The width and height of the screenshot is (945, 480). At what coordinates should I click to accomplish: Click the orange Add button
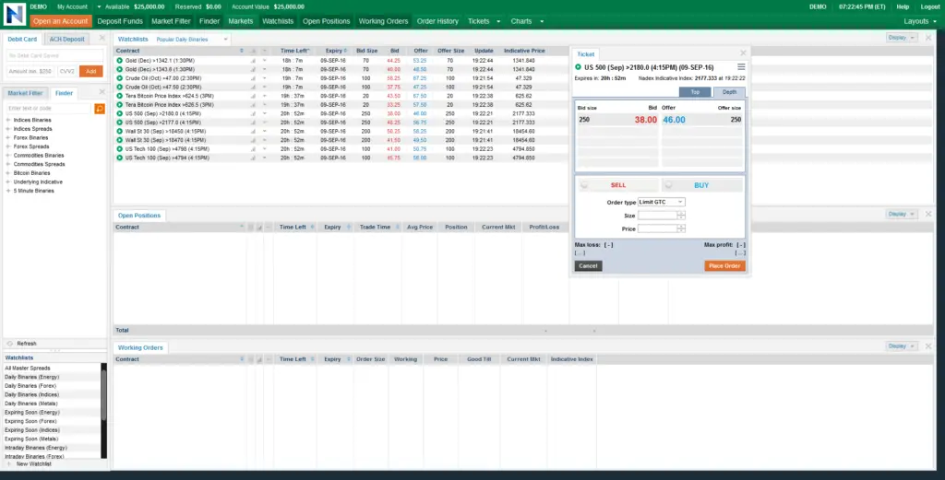click(91, 71)
